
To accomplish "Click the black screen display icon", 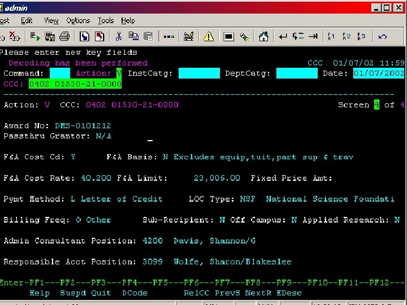I will (x=229, y=37).
